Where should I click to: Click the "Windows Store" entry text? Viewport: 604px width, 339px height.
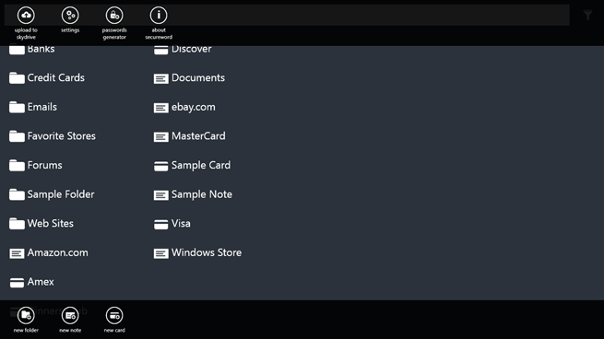click(x=207, y=252)
